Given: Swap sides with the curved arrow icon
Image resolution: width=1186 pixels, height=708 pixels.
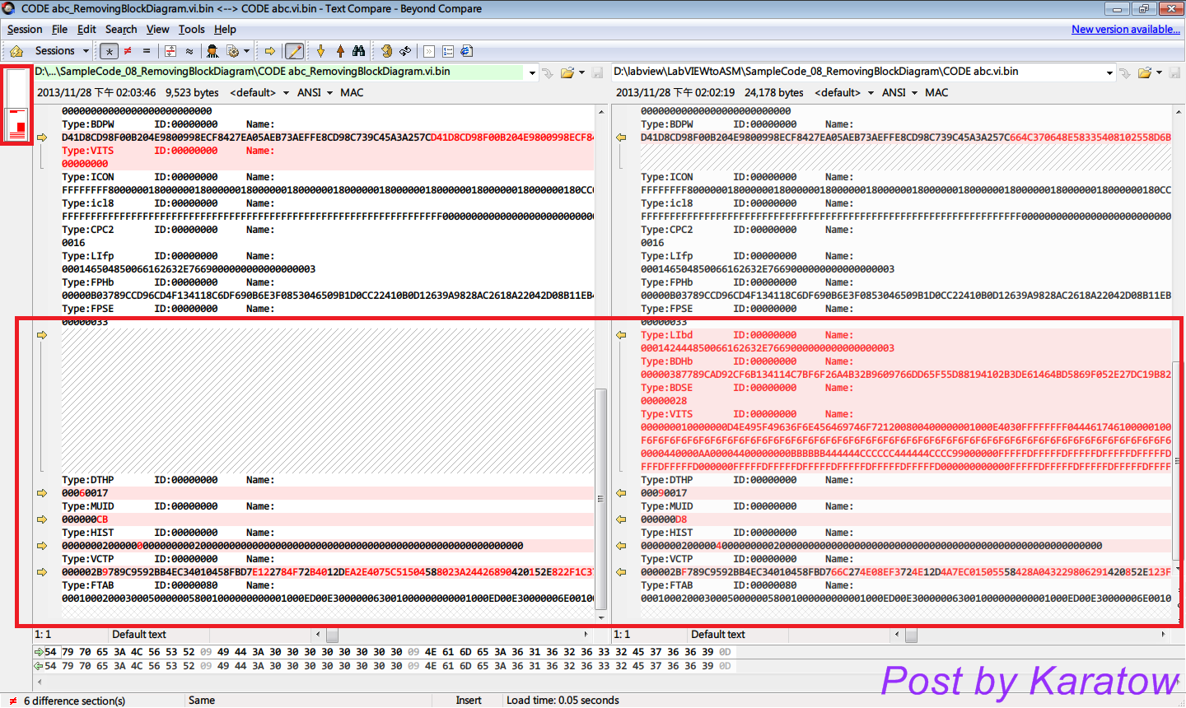Looking at the screenshot, I should click(x=404, y=50).
